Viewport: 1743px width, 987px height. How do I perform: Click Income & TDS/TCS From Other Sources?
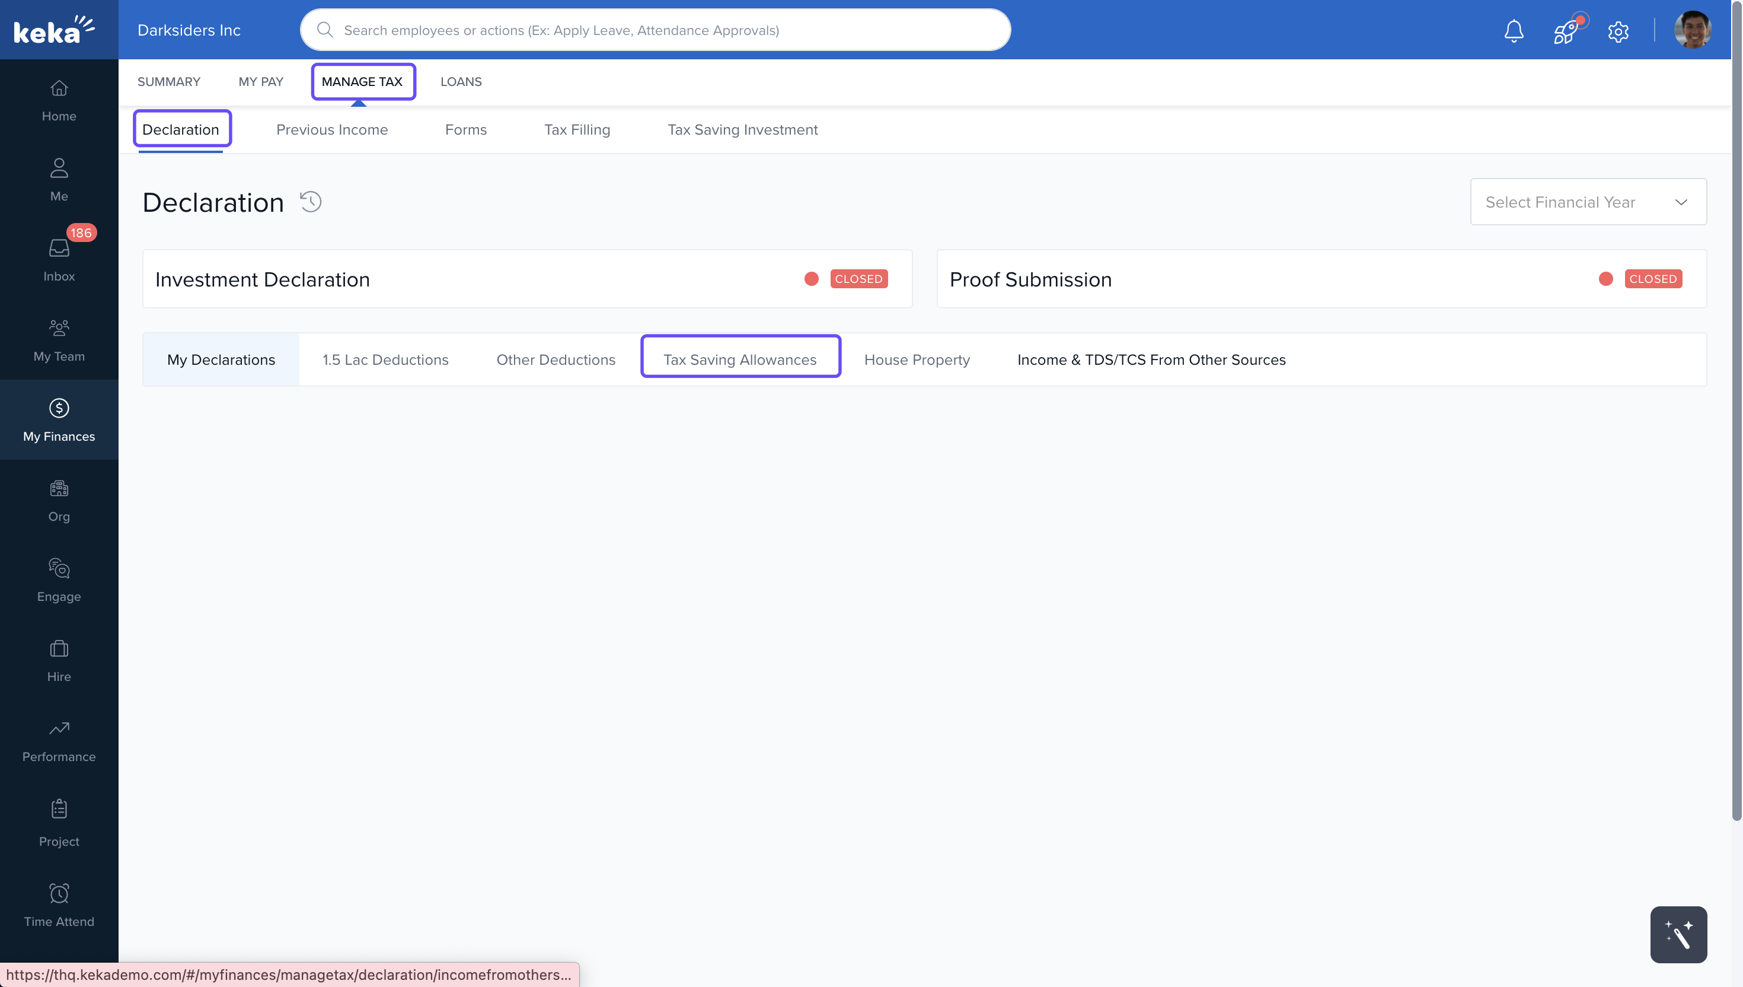click(x=1151, y=359)
